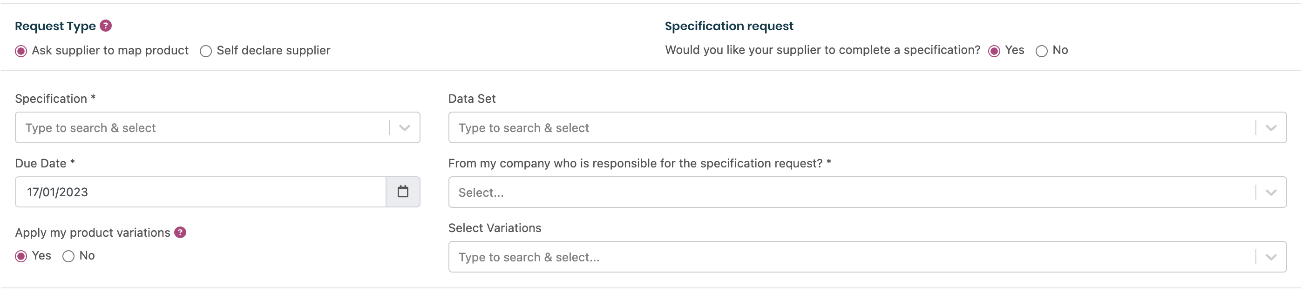The image size is (1302, 293).
Task: Expand the Select Variations dropdown arrow
Action: pyautogui.click(x=1271, y=257)
